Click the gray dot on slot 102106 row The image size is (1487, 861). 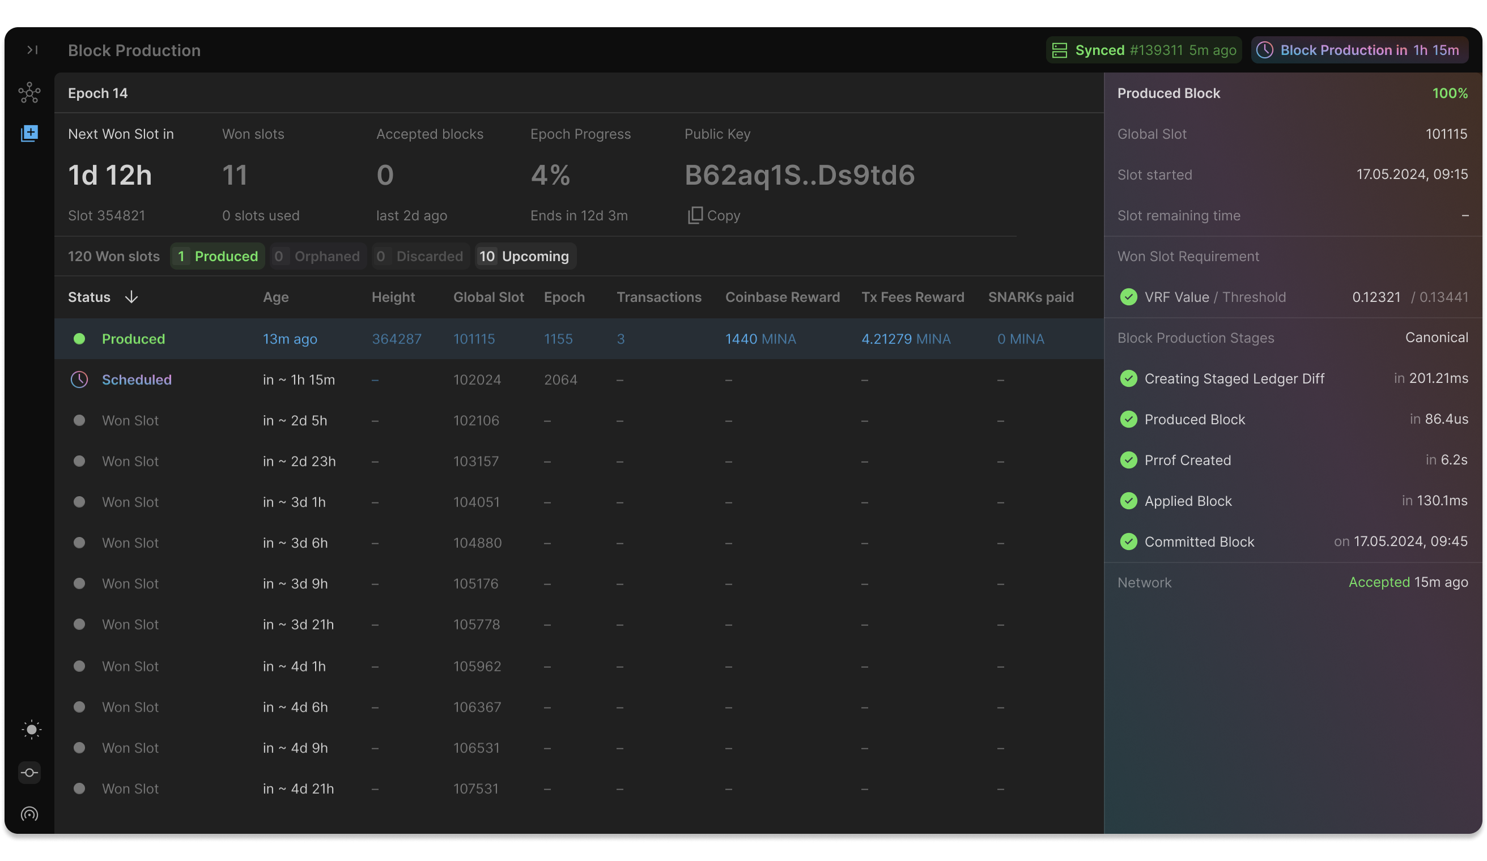pos(79,420)
